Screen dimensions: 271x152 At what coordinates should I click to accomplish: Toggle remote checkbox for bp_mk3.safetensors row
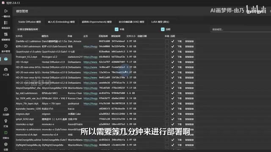click(x=172, y=93)
